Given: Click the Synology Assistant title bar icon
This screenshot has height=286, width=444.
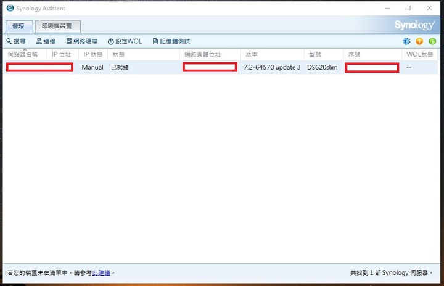Looking at the screenshot, I should 10,8.
